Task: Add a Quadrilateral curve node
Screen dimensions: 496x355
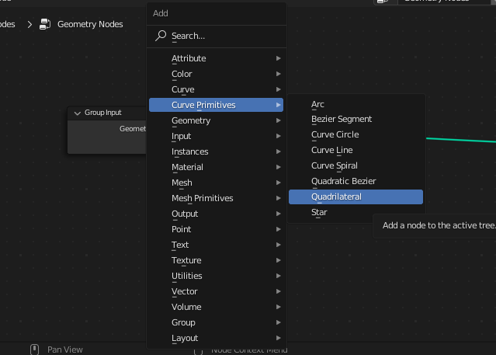Action: [x=356, y=197]
